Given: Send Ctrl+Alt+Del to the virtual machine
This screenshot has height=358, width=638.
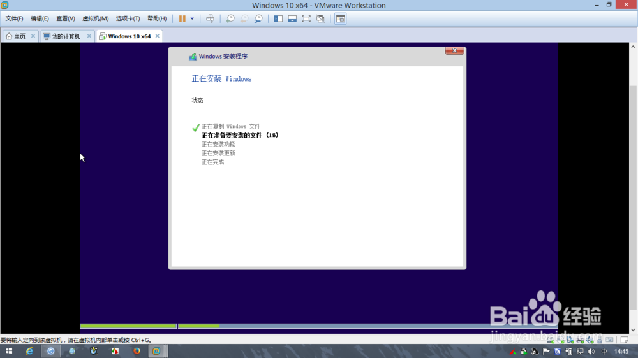Looking at the screenshot, I should (210, 18).
